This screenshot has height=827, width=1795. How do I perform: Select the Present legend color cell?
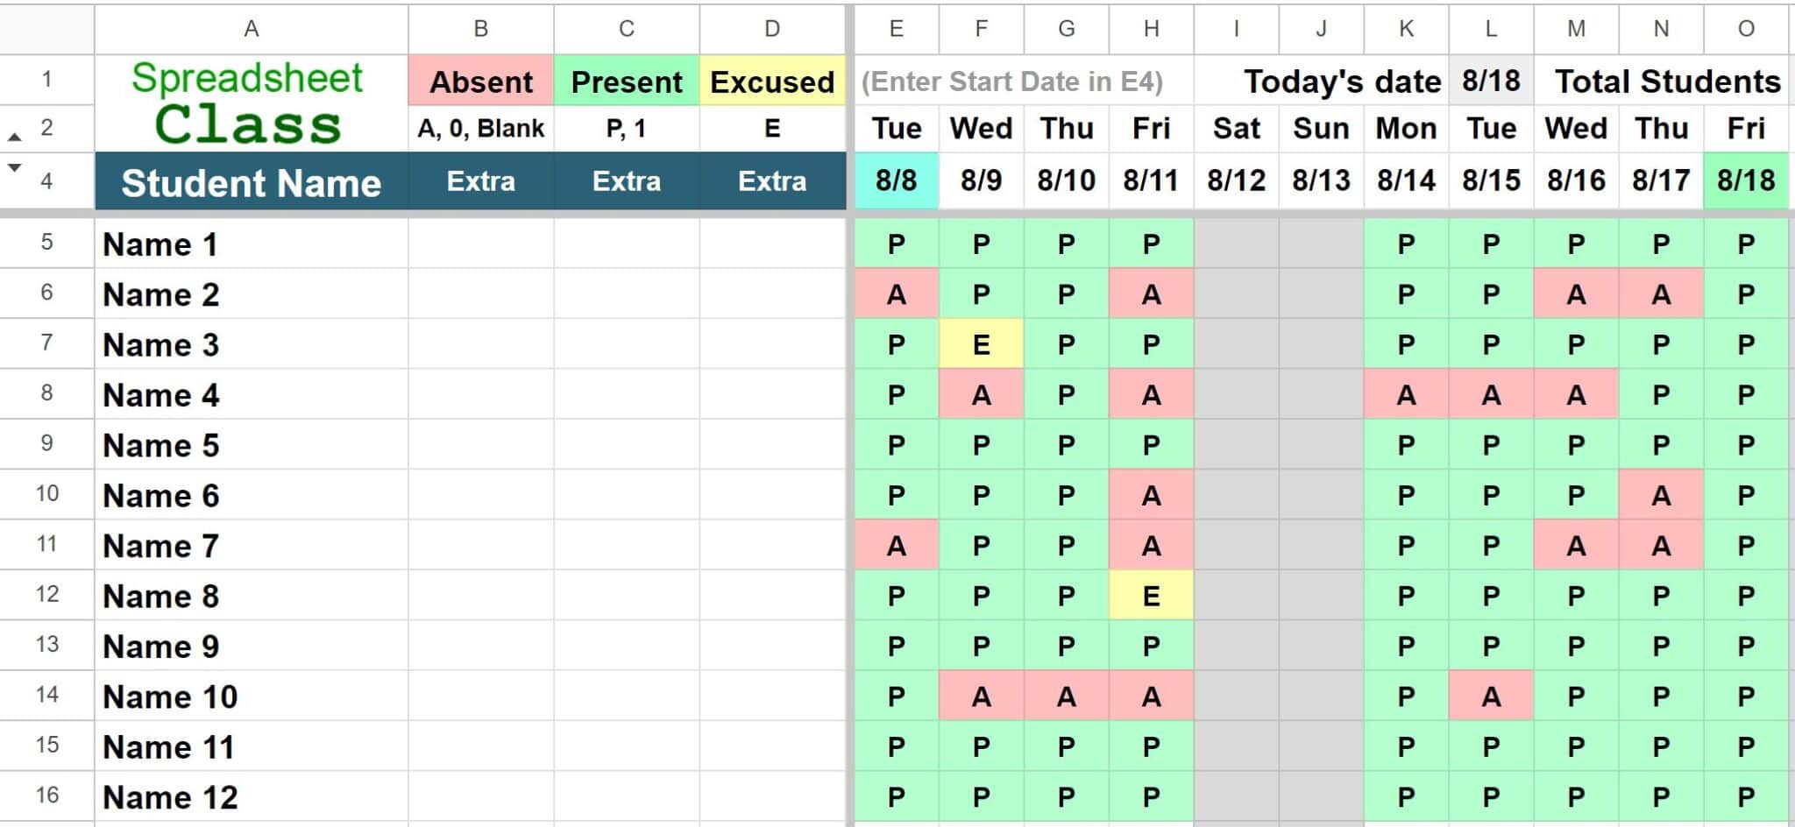coord(626,81)
